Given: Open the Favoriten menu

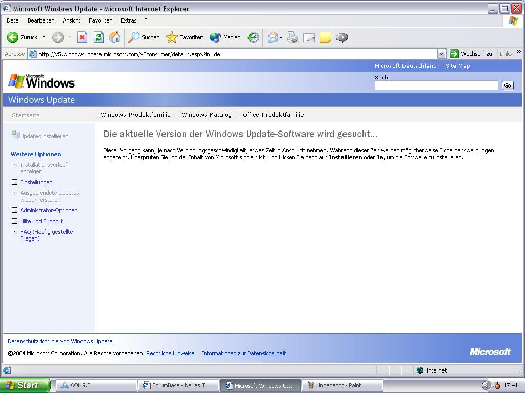Looking at the screenshot, I should [x=100, y=20].
